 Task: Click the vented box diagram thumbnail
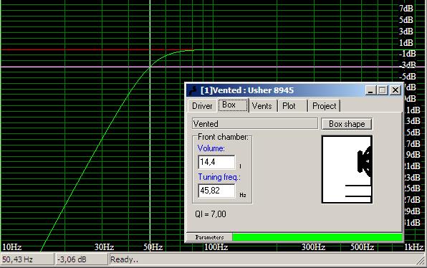[347, 169]
